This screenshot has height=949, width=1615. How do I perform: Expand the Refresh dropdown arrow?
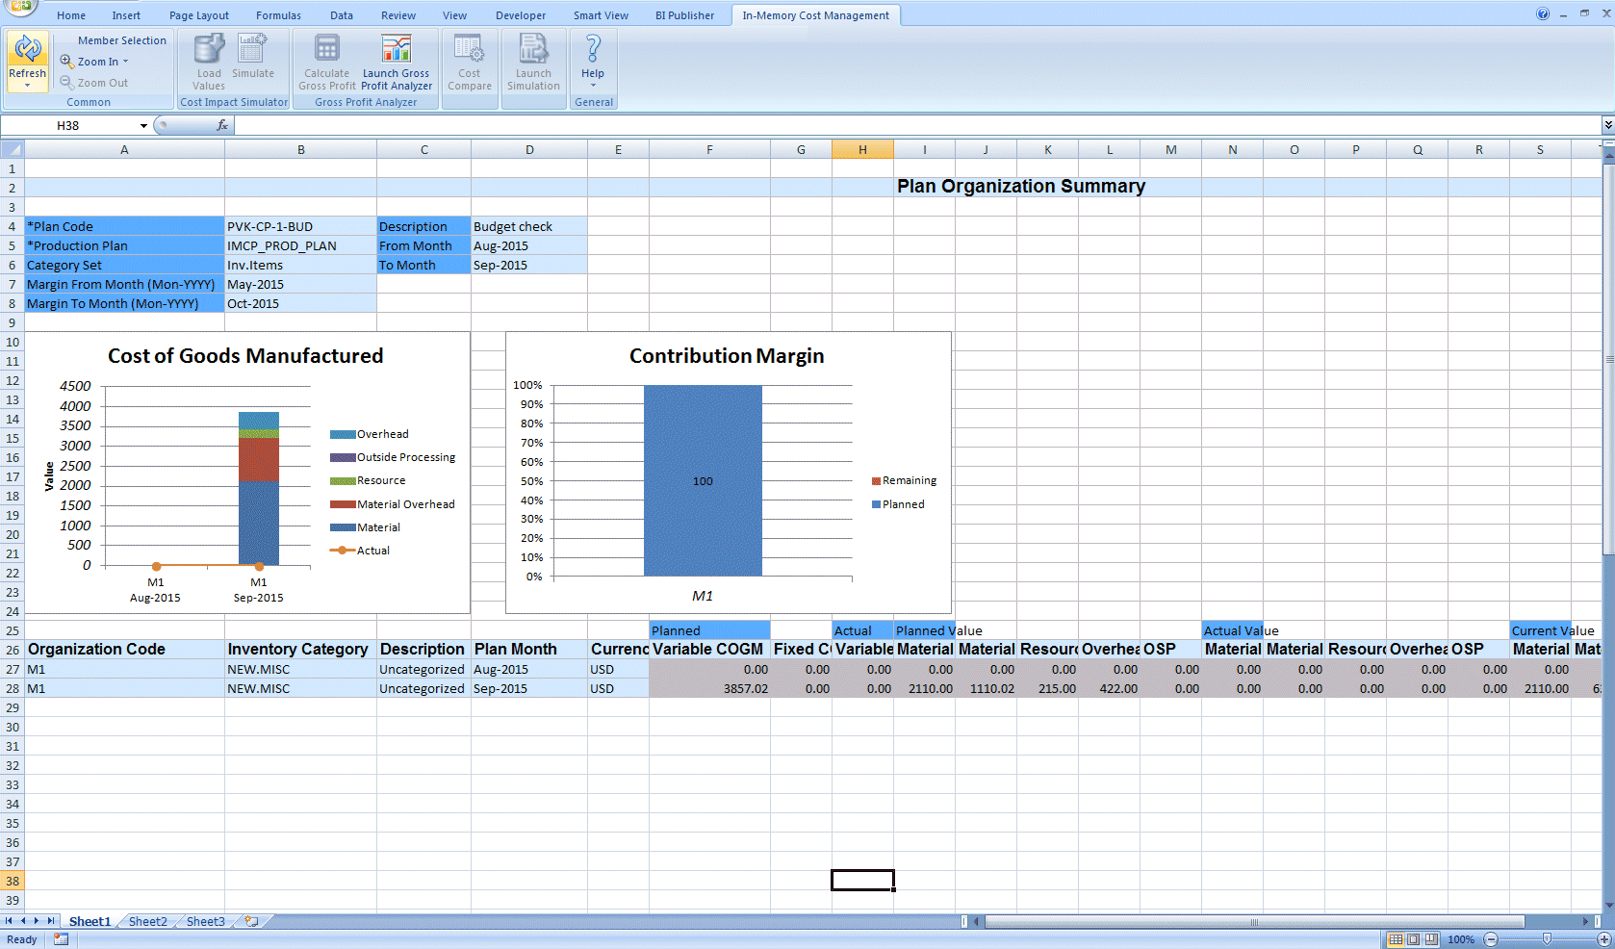28,83
